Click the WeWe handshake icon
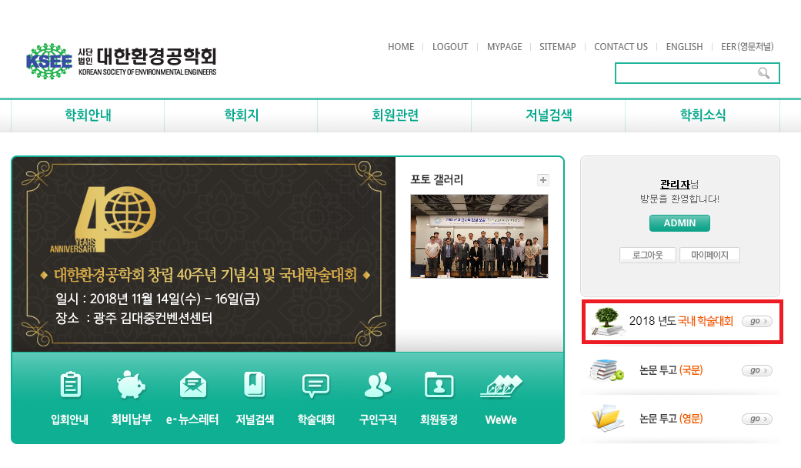Image resolution: width=801 pixels, height=468 pixels. click(x=501, y=386)
